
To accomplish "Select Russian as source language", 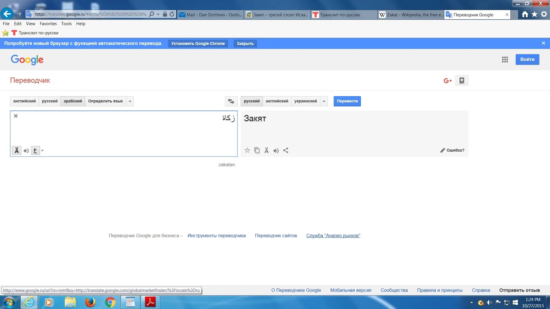I will tap(50, 101).
